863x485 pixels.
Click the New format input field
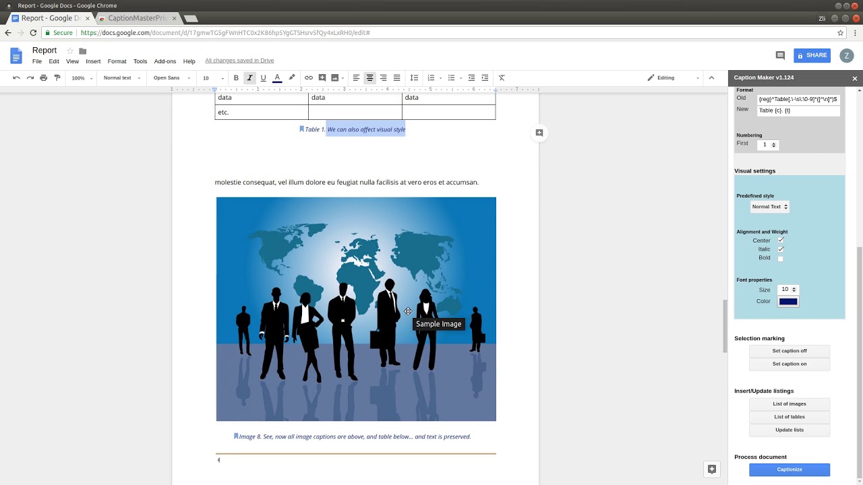pyautogui.click(x=798, y=110)
